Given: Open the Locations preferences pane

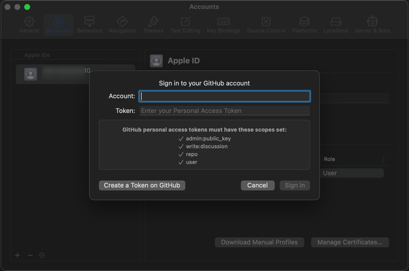Looking at the screenshot, I should [x=336, y=25].
